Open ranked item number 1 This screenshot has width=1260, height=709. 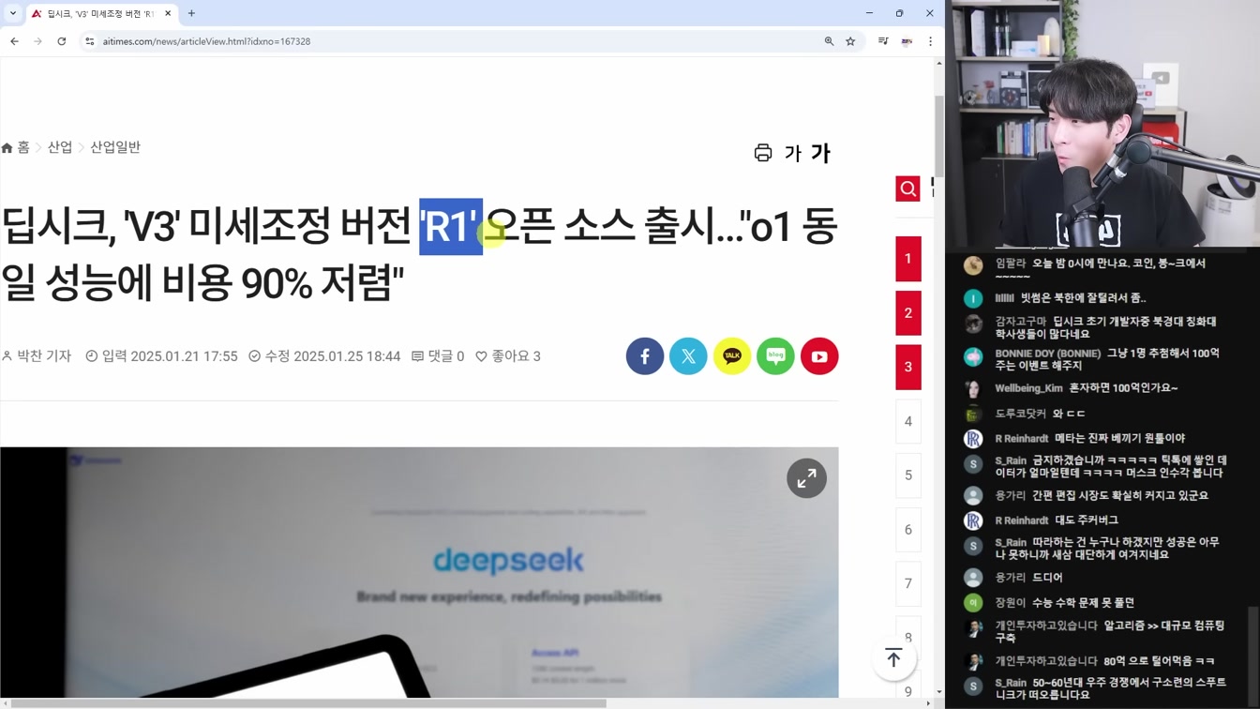pyautogui.click(x=907, y=259)
